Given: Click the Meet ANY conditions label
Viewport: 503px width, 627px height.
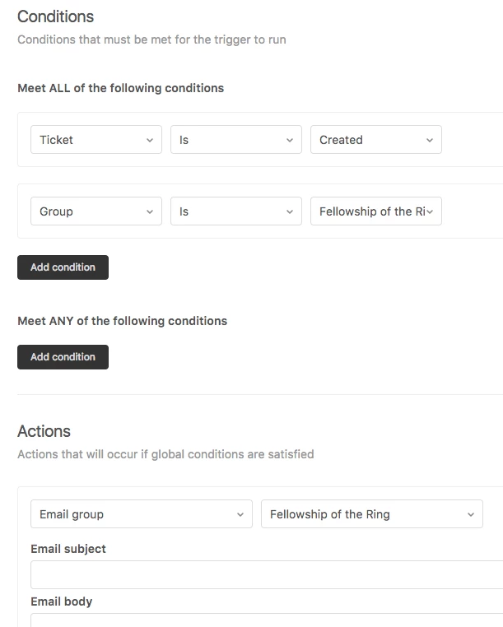Looking at the screenshot, I should pyautogui.click(x=122, y=321).
